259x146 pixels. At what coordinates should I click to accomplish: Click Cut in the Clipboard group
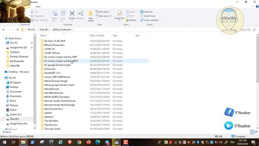click(x=34, y=12)
